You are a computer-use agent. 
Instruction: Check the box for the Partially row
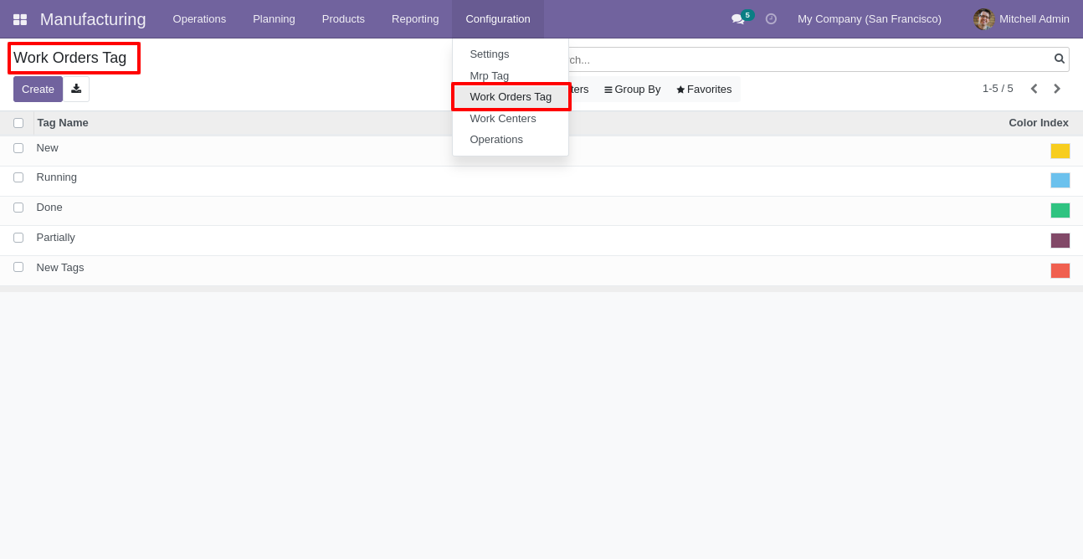[18, 238]
